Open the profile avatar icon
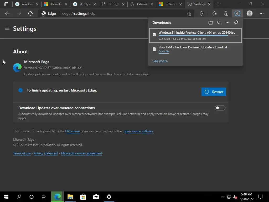This screenshot has width=269, height=202. [x=250, y=13]
